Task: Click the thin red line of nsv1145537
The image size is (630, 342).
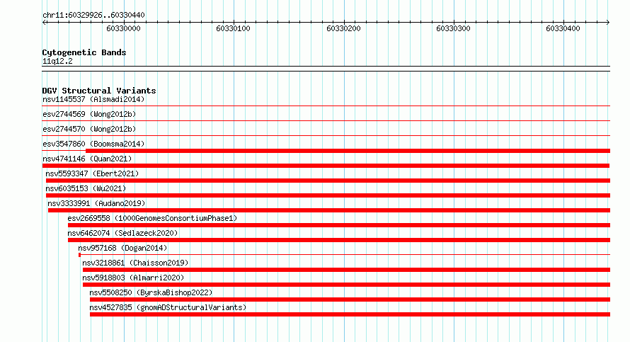Action: [x=326, y=106]
